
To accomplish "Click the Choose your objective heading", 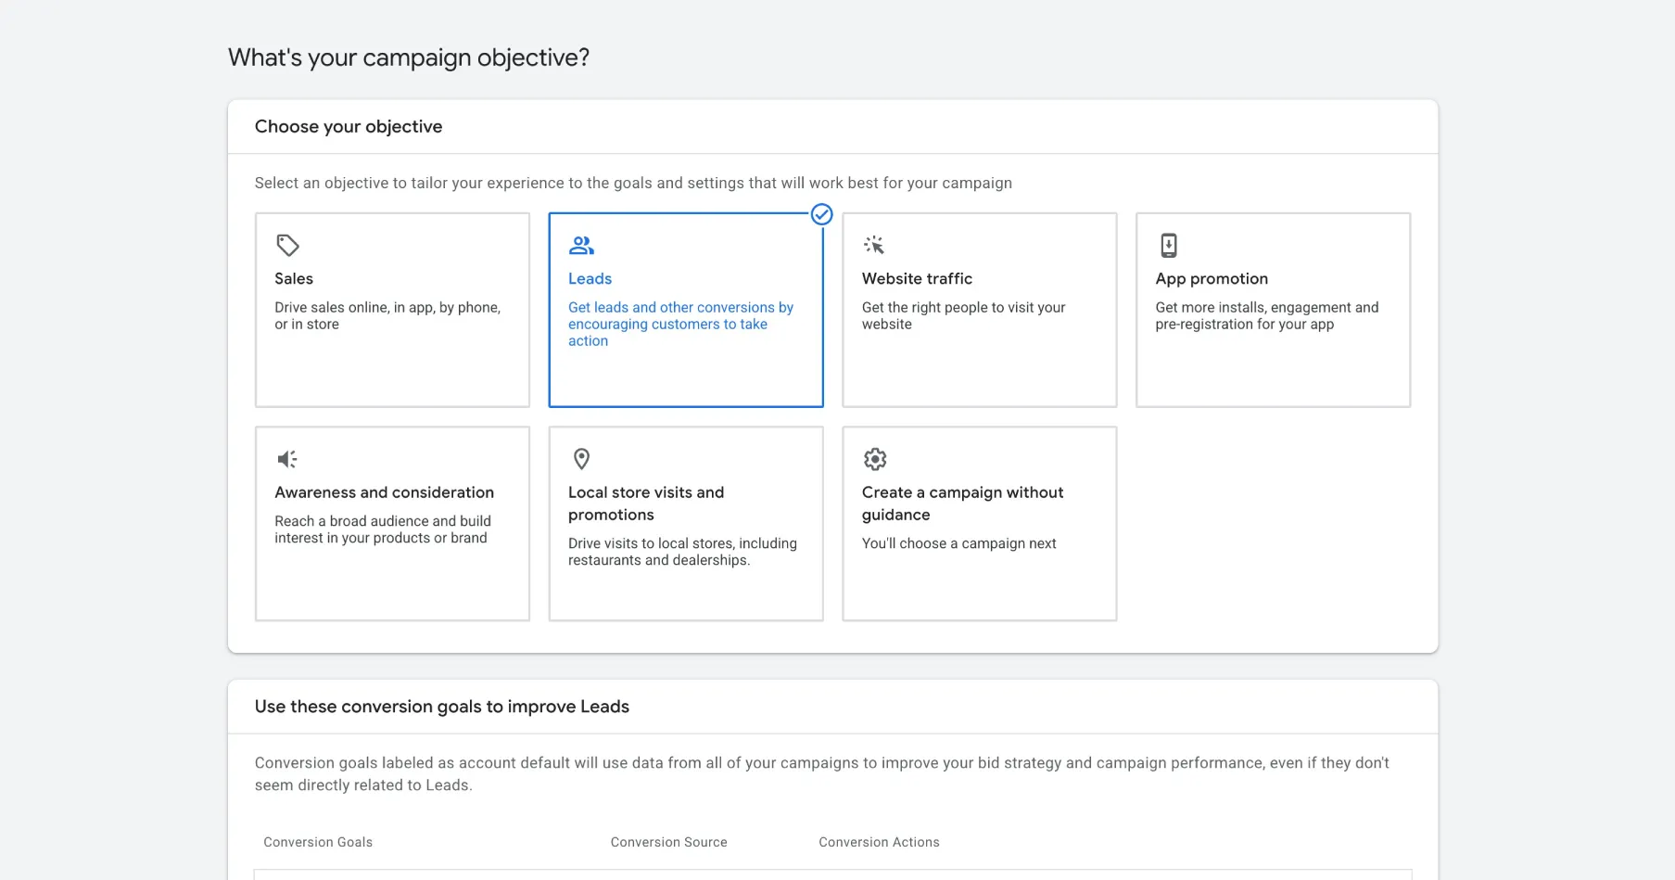I will (349, 127).
